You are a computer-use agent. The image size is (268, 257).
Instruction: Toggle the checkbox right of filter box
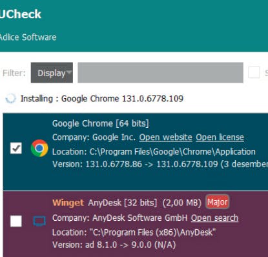point(254,72)
